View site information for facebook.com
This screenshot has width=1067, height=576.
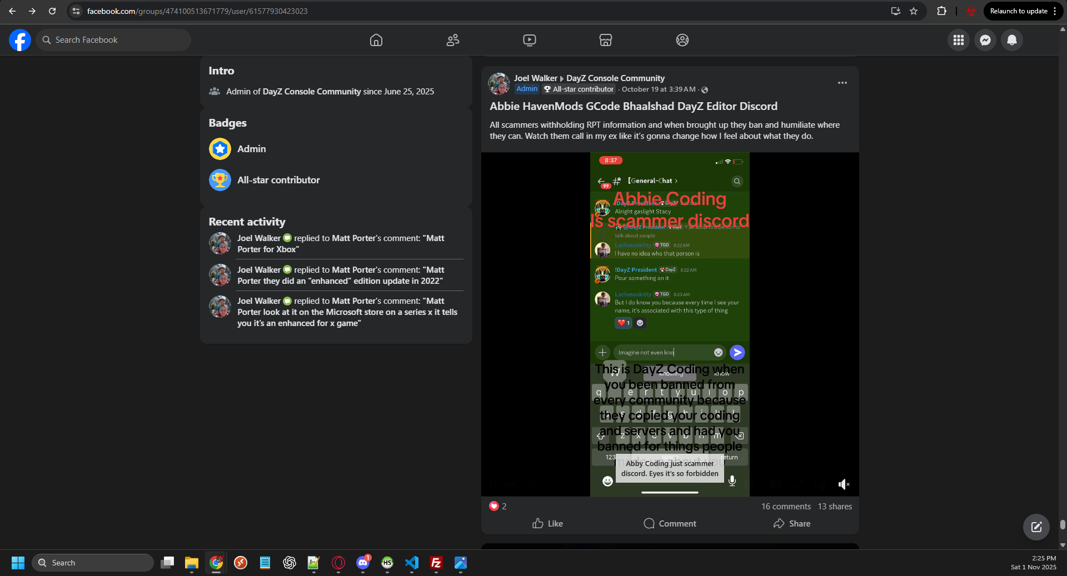(76, 11)
